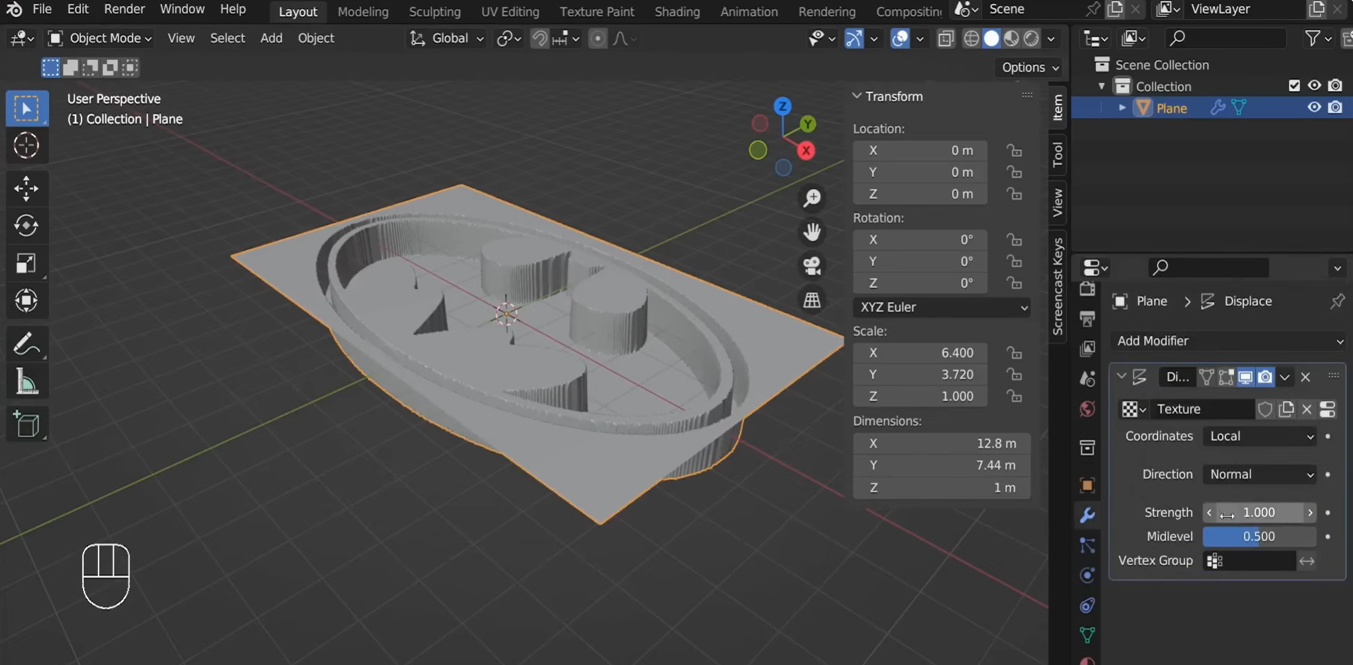Select the Rotate tool
The height and width of the screenshot is (665, 1353).
(27, 226)
